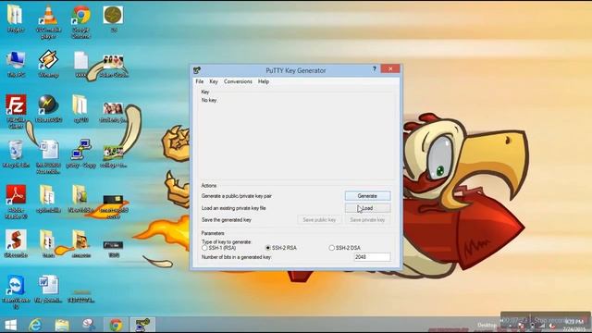Click the taskbar icon next to File Explorer
Image resolution: width=592 pixels, height=333 pixels.
point(89,325)
